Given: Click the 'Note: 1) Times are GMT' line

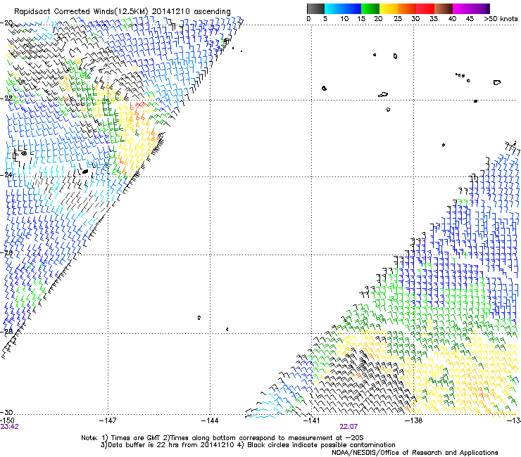Looking at the screenshot, I should pyautogui.click(x=222, y=438).
